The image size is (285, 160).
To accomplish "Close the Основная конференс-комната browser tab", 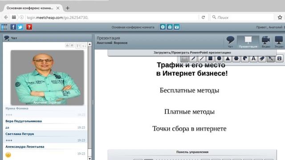I will 58,8.
